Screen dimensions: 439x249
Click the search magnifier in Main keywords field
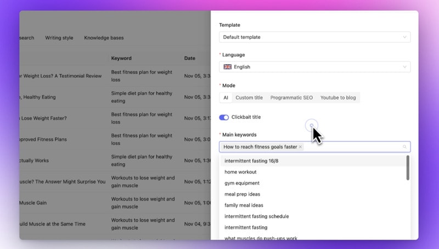[x=404, y=147]
